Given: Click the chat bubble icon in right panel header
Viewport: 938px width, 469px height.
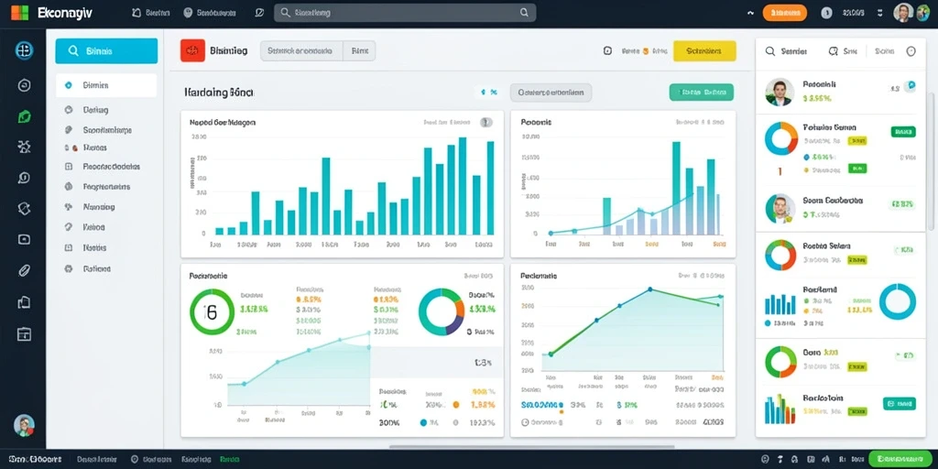Looking at the screenshot, I should coord(833,51).
